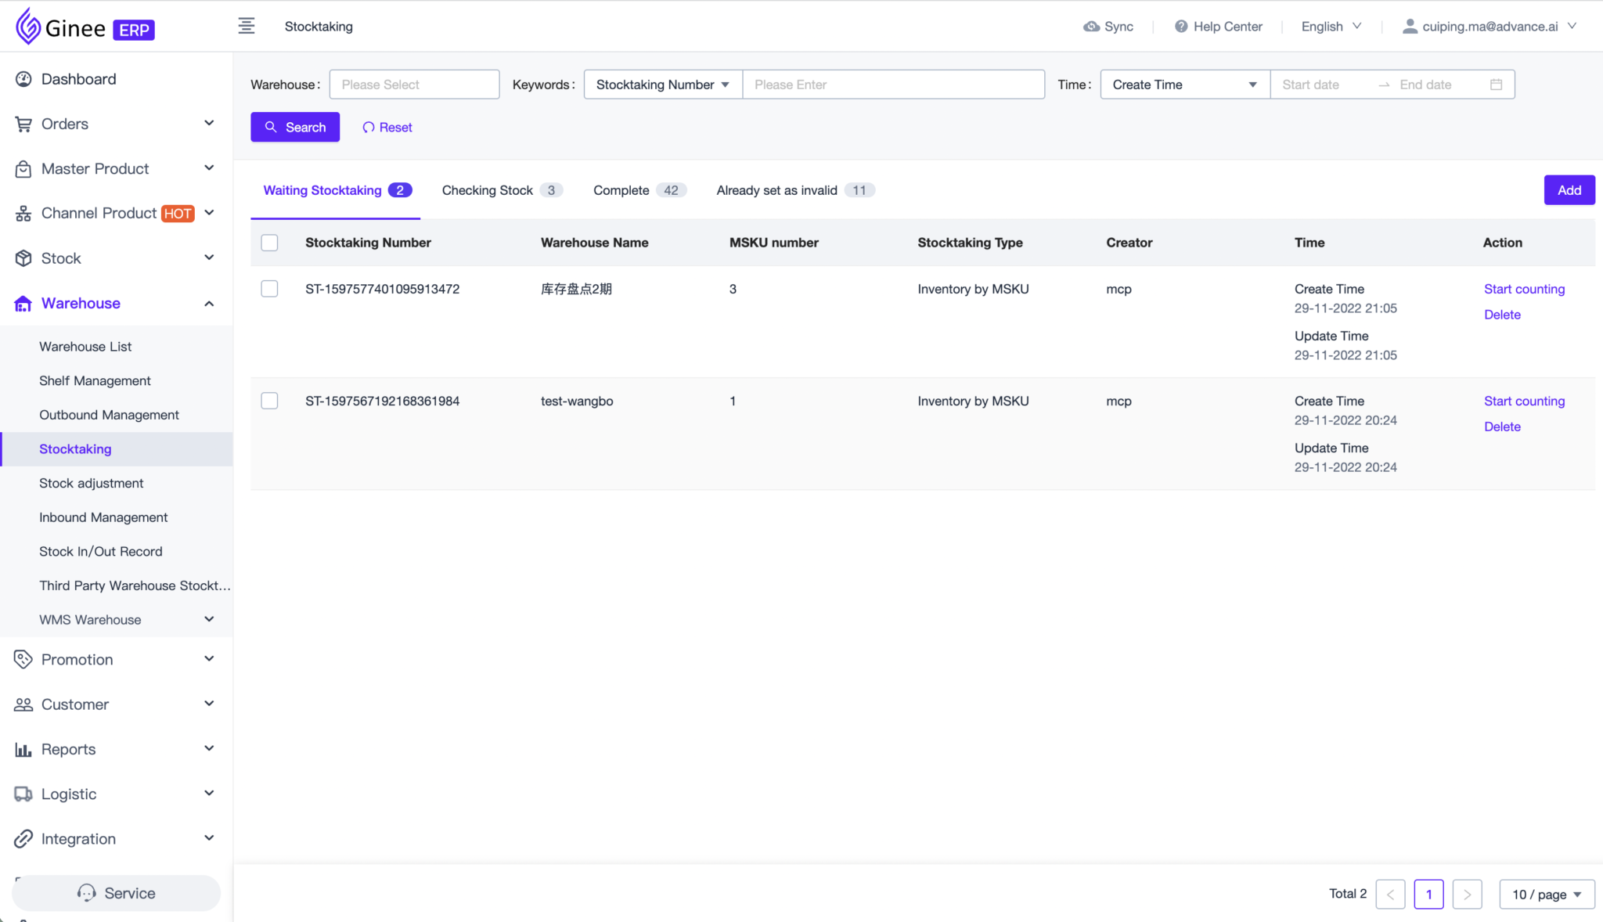Click the Search button
Image resolution: width=1603 pixels, height=922 pixels.
295,127
